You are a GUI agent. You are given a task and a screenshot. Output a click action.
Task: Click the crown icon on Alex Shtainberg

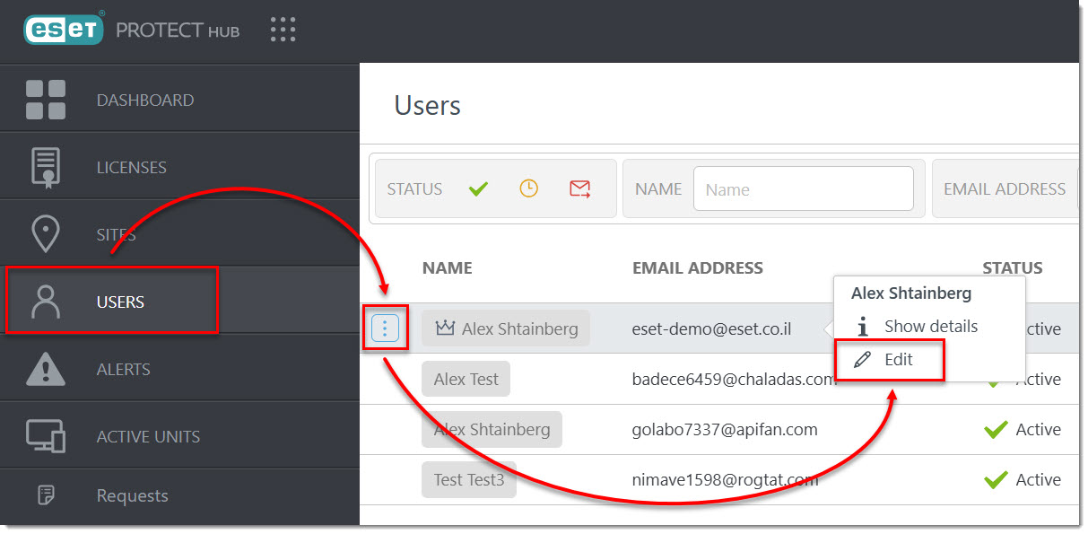(x=445, y=328)
